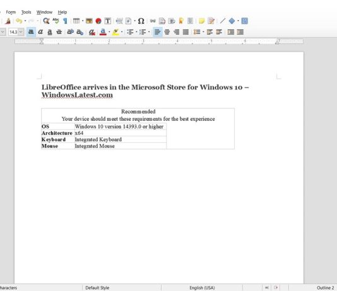Screen dimensions: 337x291
Task: Toggle Strikethrough formatting
Action: click(59, 32)
